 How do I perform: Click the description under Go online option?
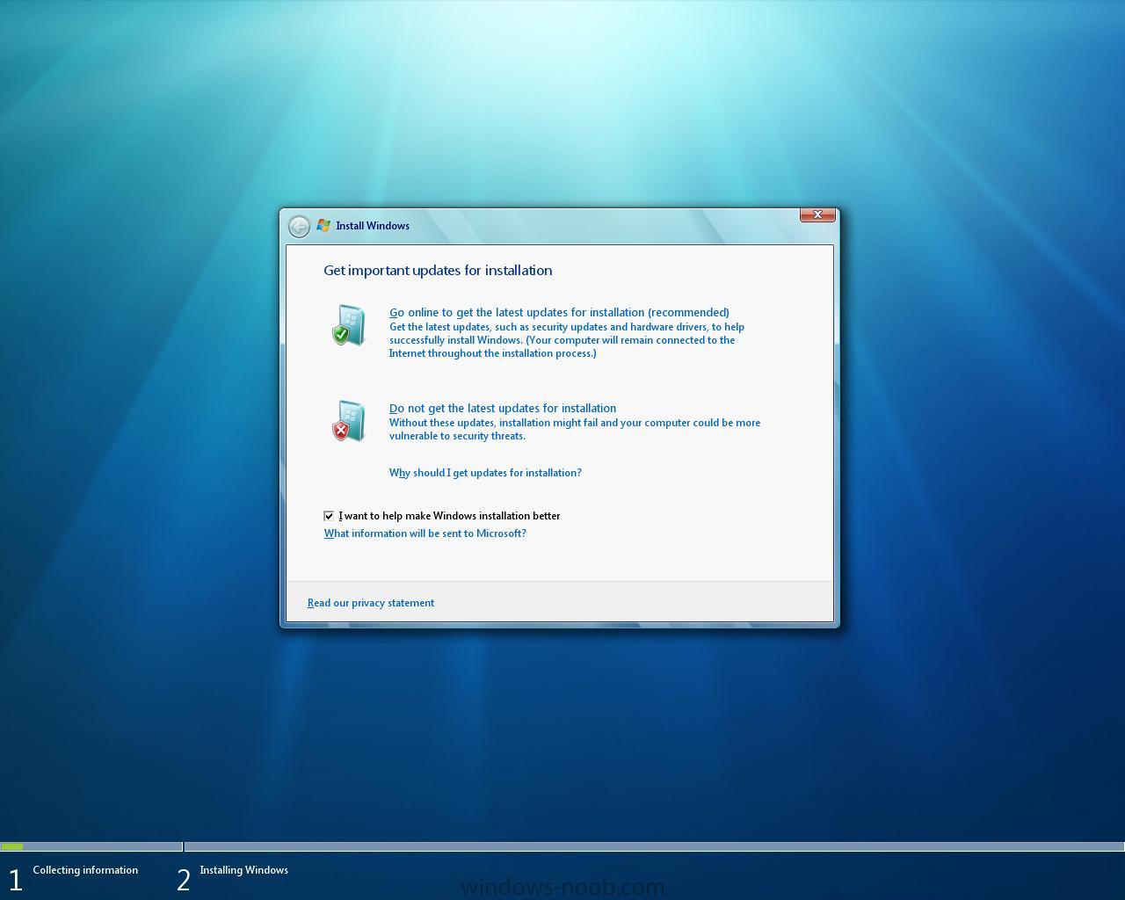coord(567,340)
